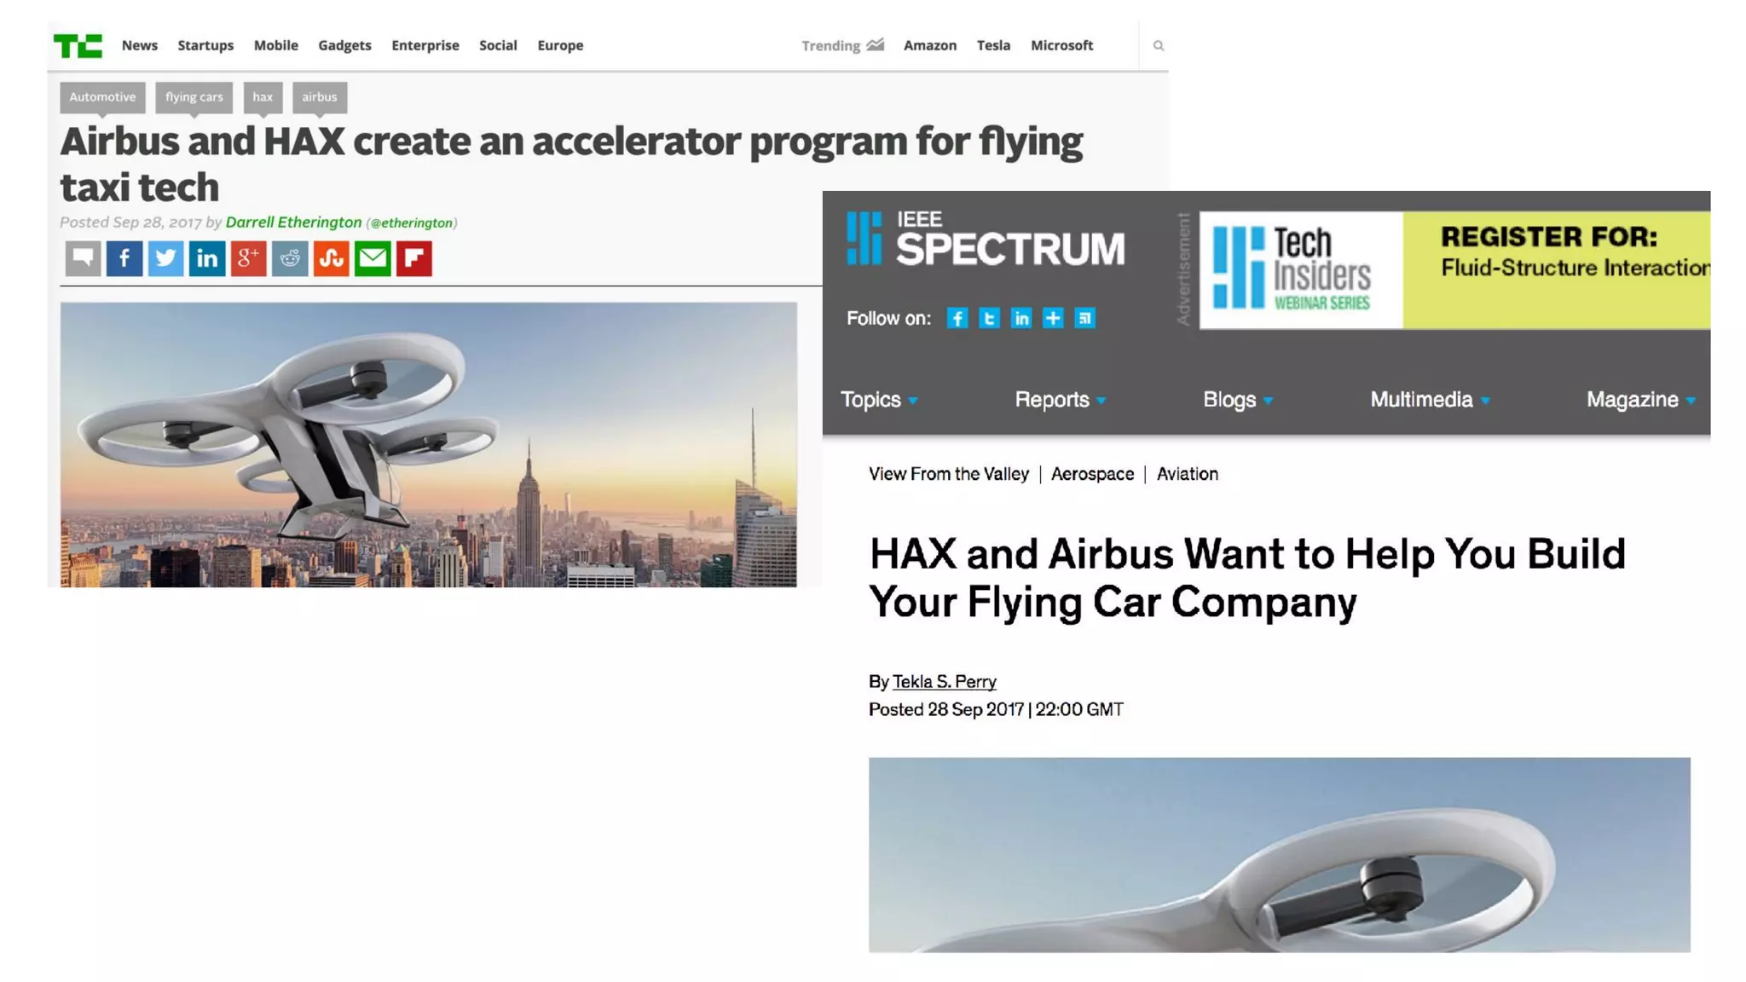This screenshot has height=982, width=1746.
Task: Open the Gadgets menu item
Action: (344, 45)
